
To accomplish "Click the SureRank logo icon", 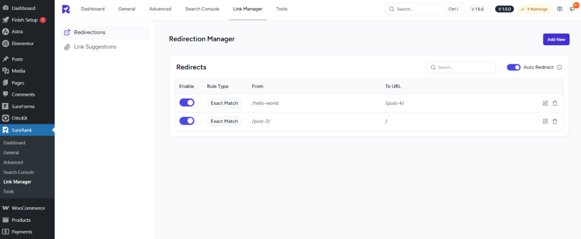I will (66, 9).
